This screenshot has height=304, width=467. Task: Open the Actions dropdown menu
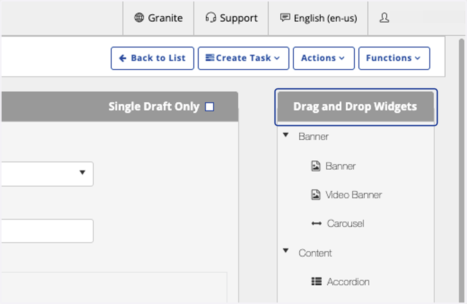pyautogui.click(x=324, y=58)
